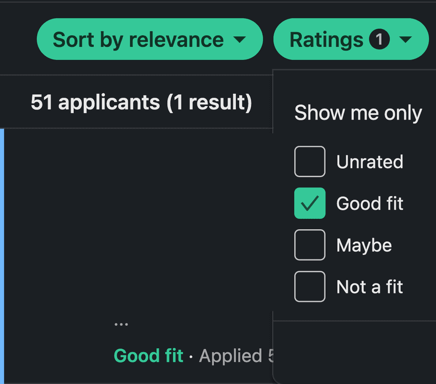
Task: Check the Unrated checkbox
Action: tap(310, 162)
